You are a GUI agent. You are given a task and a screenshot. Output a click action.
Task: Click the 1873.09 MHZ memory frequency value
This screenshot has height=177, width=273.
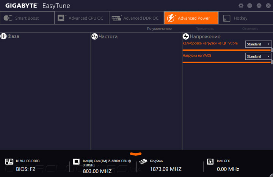point(166,169)
